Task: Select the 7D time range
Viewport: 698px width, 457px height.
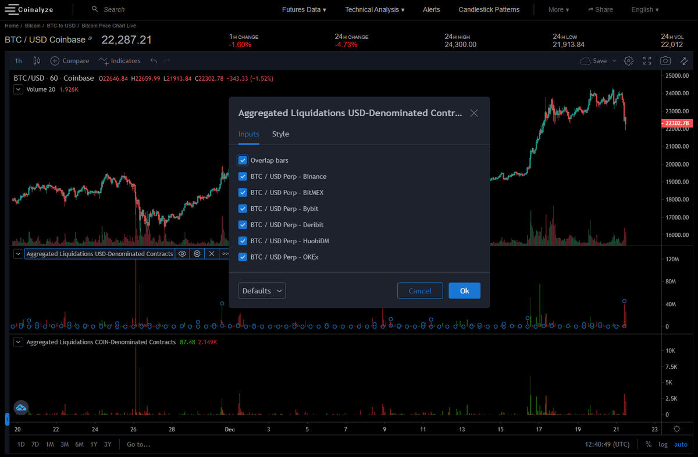Action: (x=35, y=444)
